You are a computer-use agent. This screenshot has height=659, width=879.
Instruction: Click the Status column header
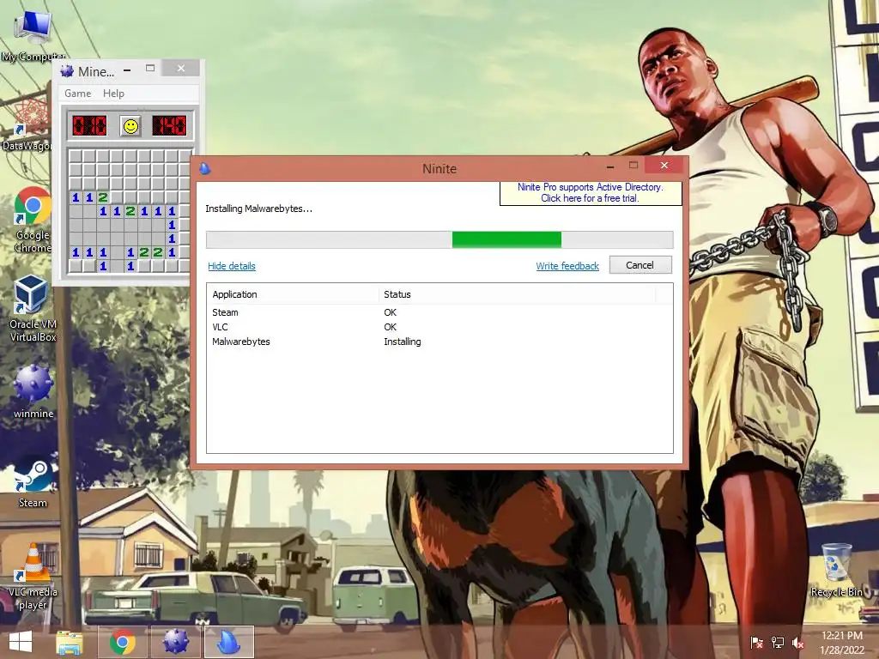(x=517, y=294)
